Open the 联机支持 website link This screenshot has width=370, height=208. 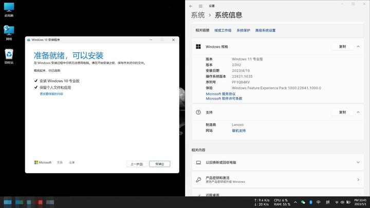239,130
